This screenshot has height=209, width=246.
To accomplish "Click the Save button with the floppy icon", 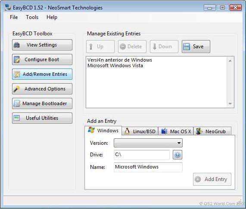I will pyautogui.click(x=196, y=47).
